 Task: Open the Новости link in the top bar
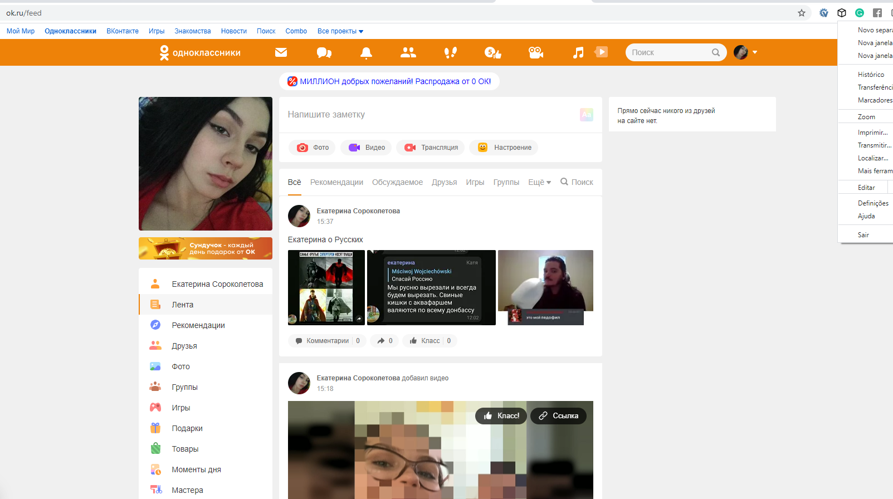click(234, 31)
